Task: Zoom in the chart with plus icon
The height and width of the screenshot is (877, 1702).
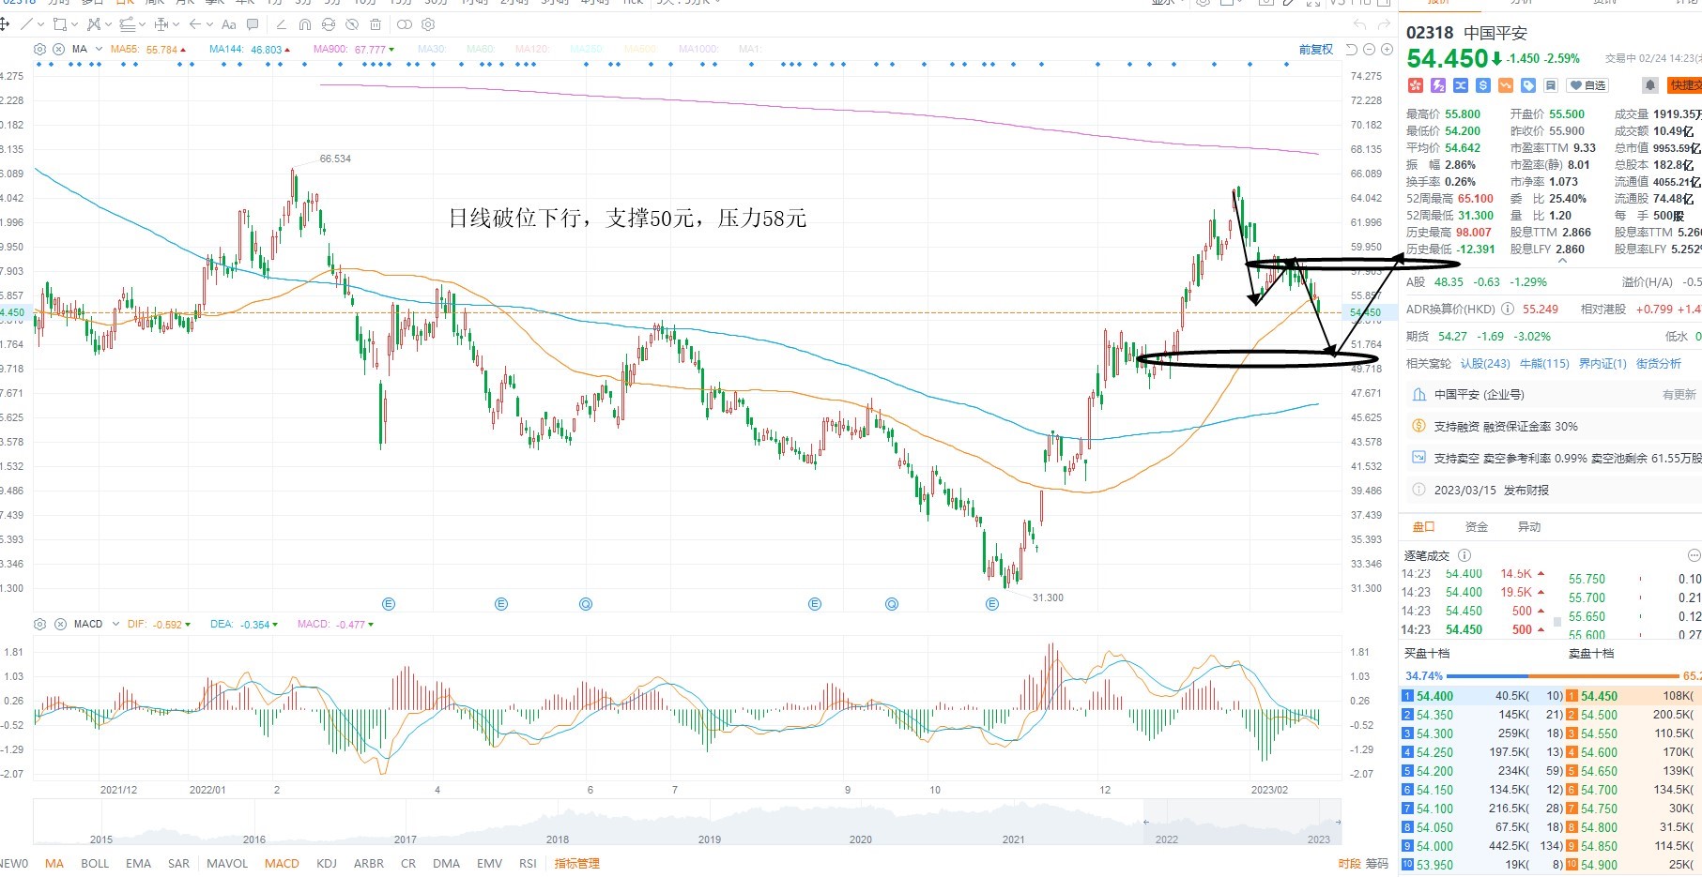Action: [1387, 49]
